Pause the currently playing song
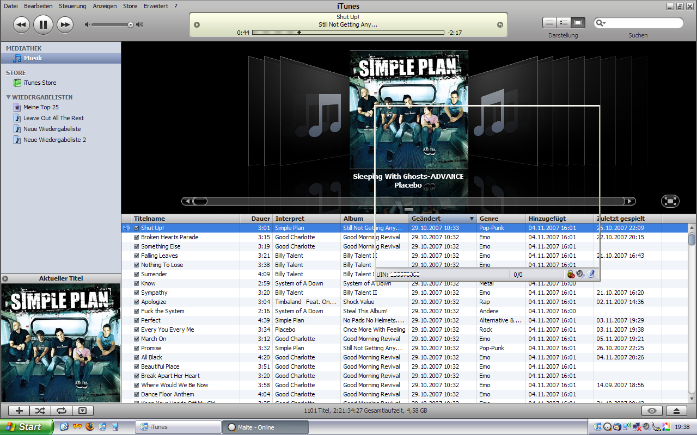The width and height of the screenshot is (697, 435). 43,24
